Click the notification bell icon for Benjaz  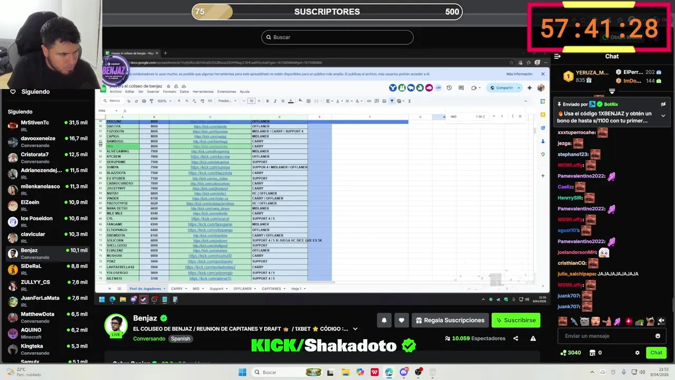pyautogui.click(x=384, y=320)
